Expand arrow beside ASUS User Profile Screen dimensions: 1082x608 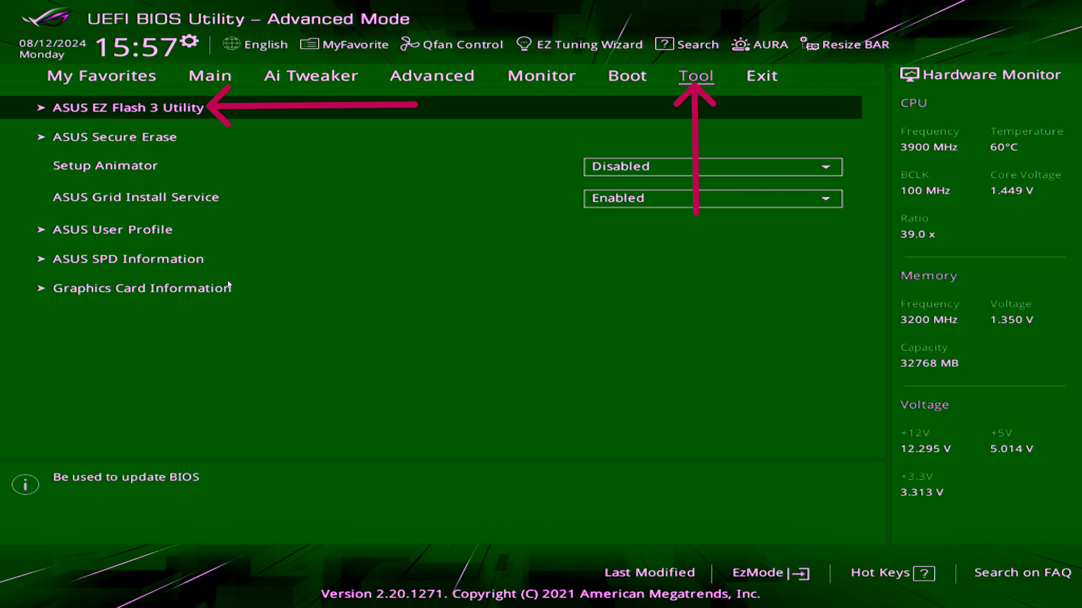pyautogui.click(x=41, y=229)
